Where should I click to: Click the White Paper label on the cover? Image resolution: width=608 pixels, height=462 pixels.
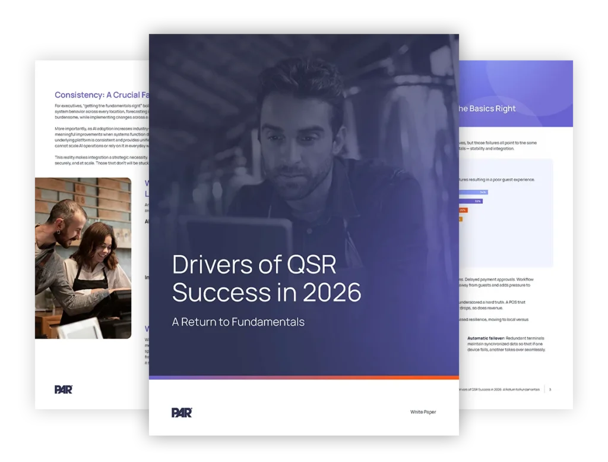(423, 411)
